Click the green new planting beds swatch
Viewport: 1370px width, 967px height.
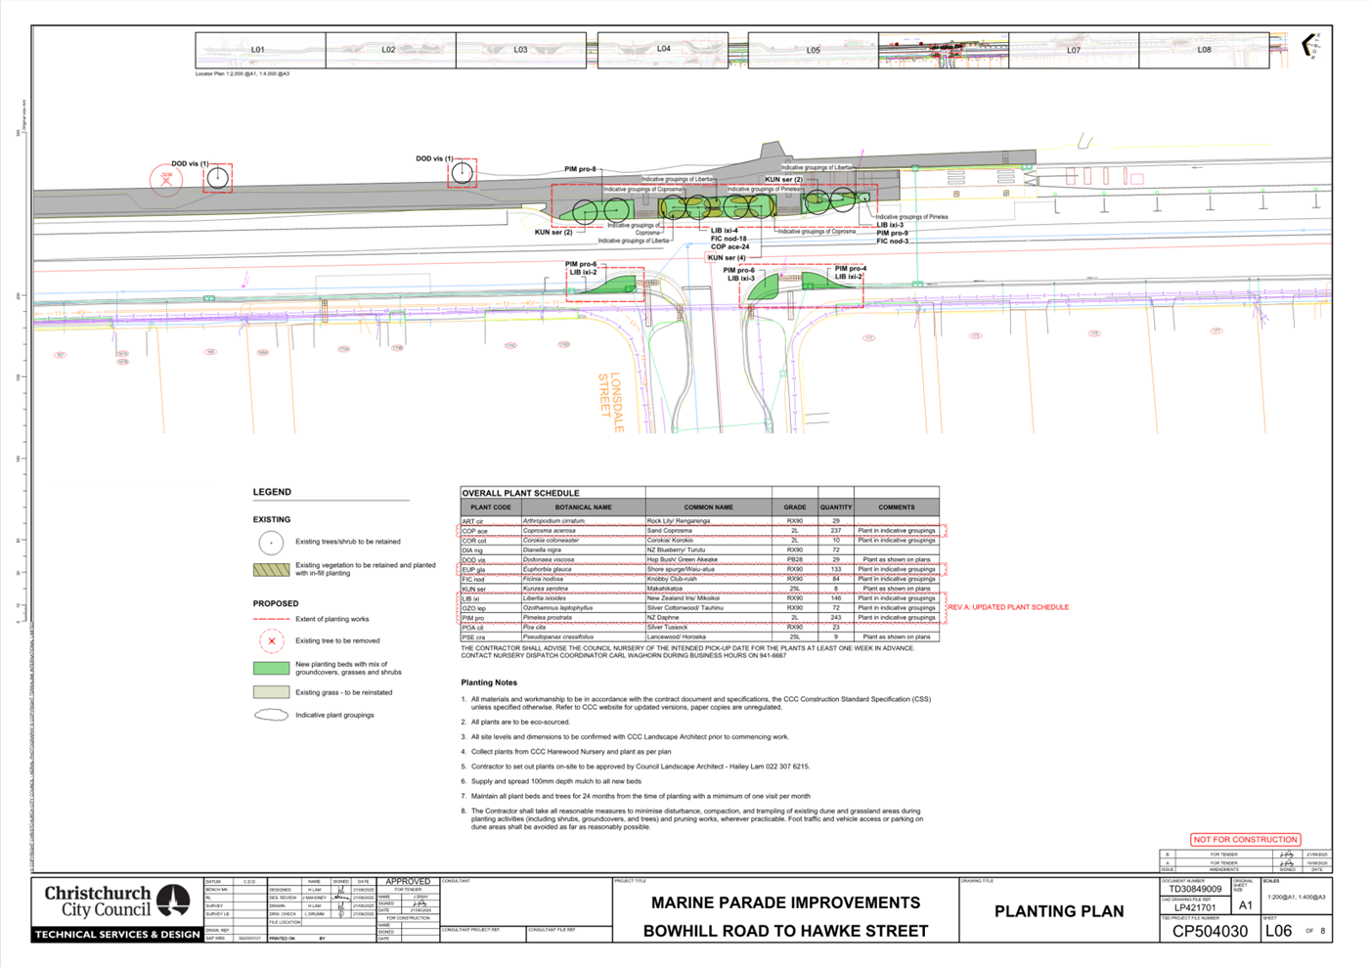click(x=271, y=668)
